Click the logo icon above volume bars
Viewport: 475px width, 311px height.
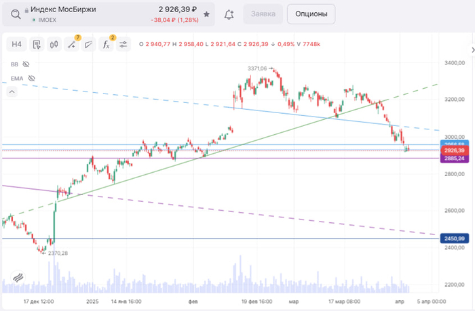(18, 278)
